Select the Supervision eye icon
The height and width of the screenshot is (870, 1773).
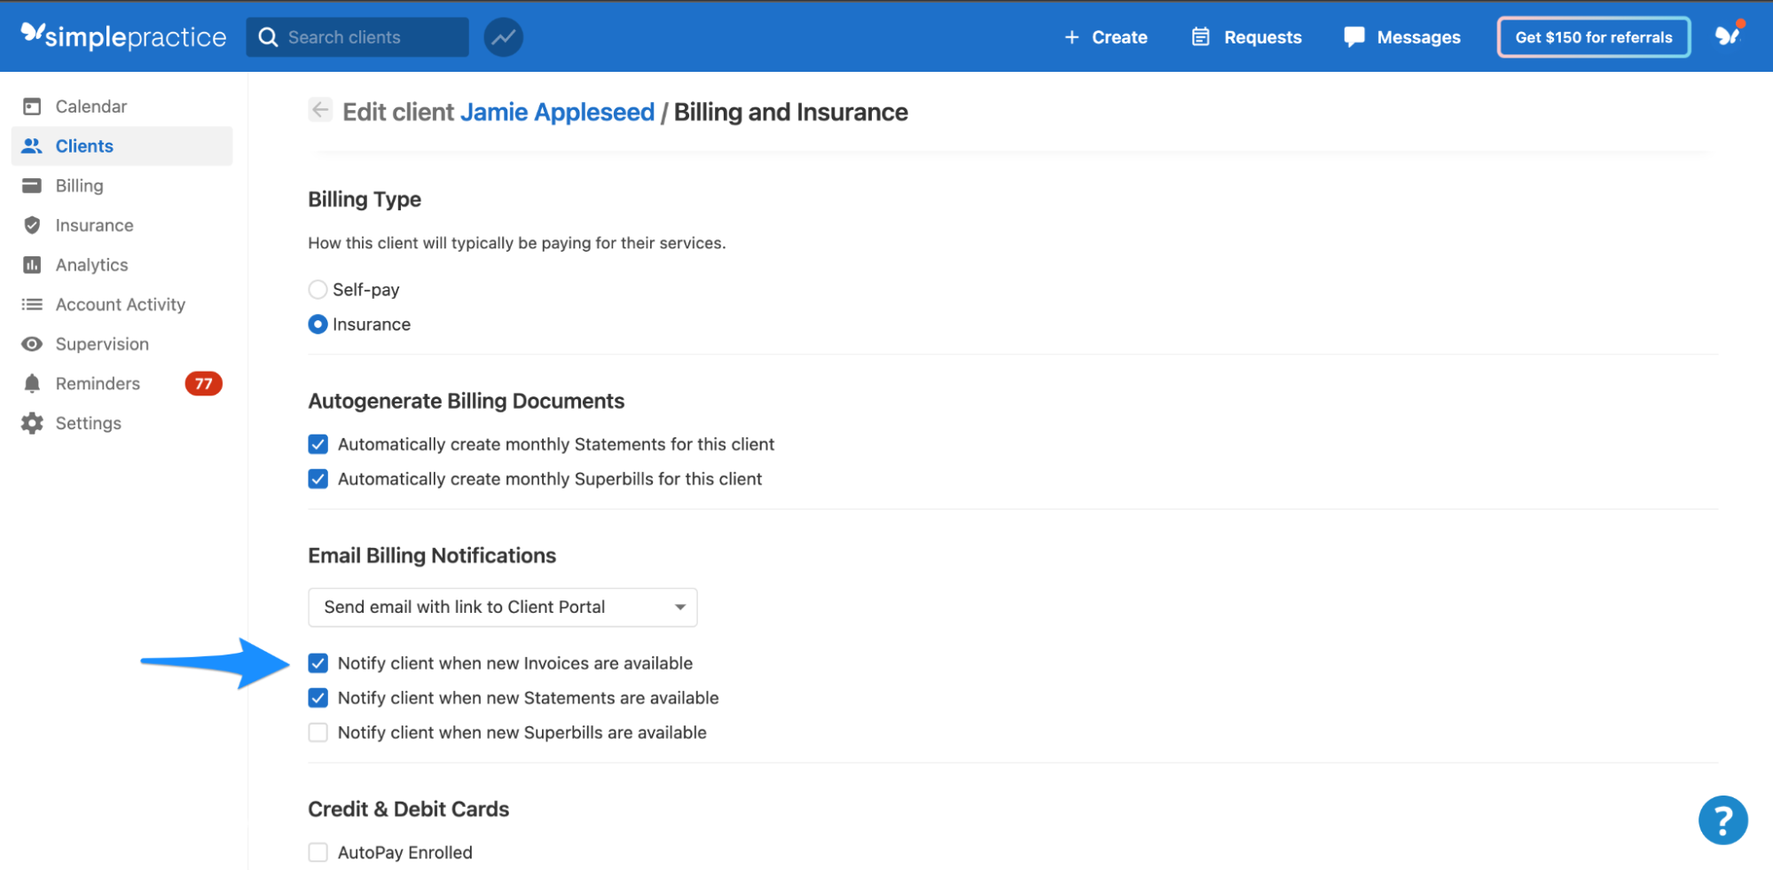click(x=32, y=343)
